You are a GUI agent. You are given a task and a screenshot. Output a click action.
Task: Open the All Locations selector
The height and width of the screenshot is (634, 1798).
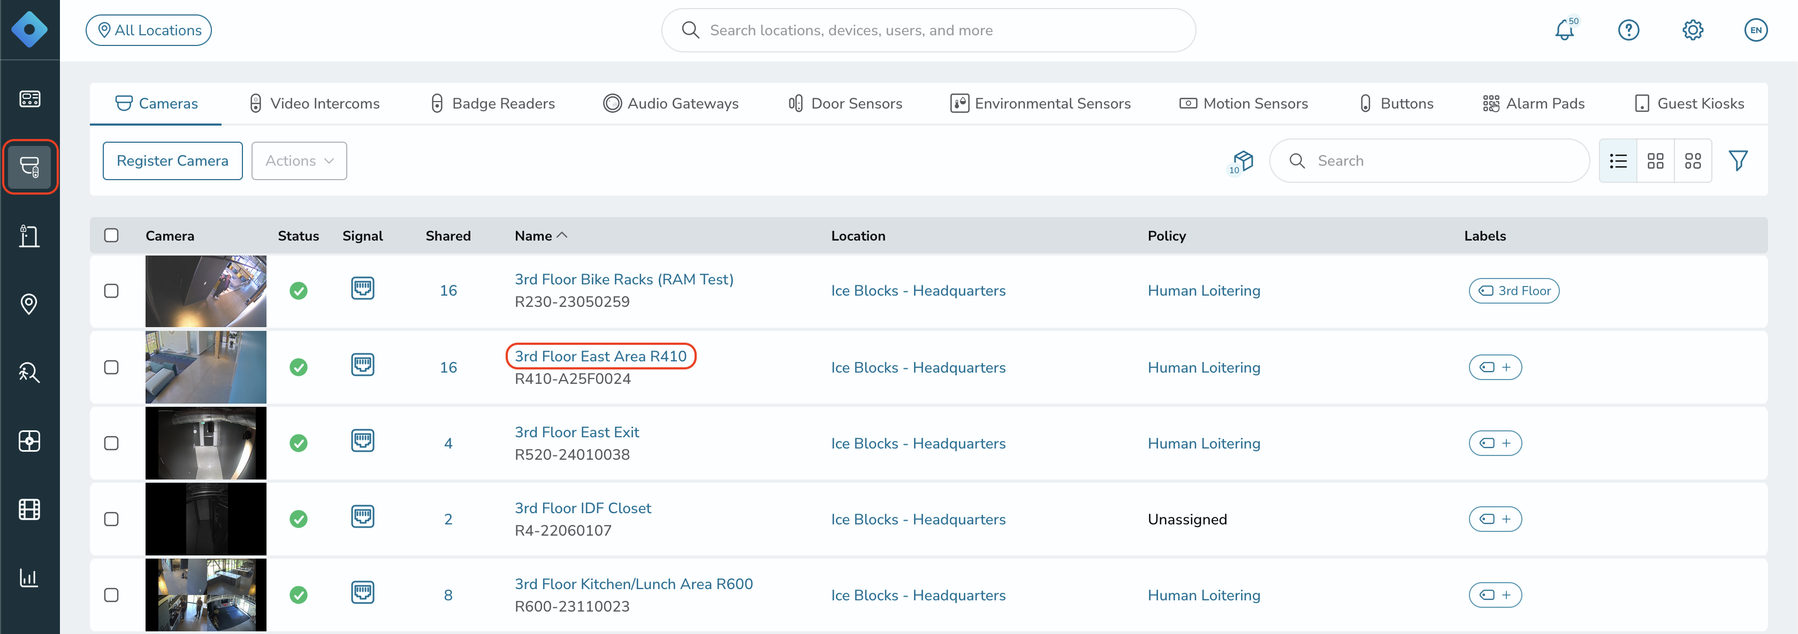(149, 30)
